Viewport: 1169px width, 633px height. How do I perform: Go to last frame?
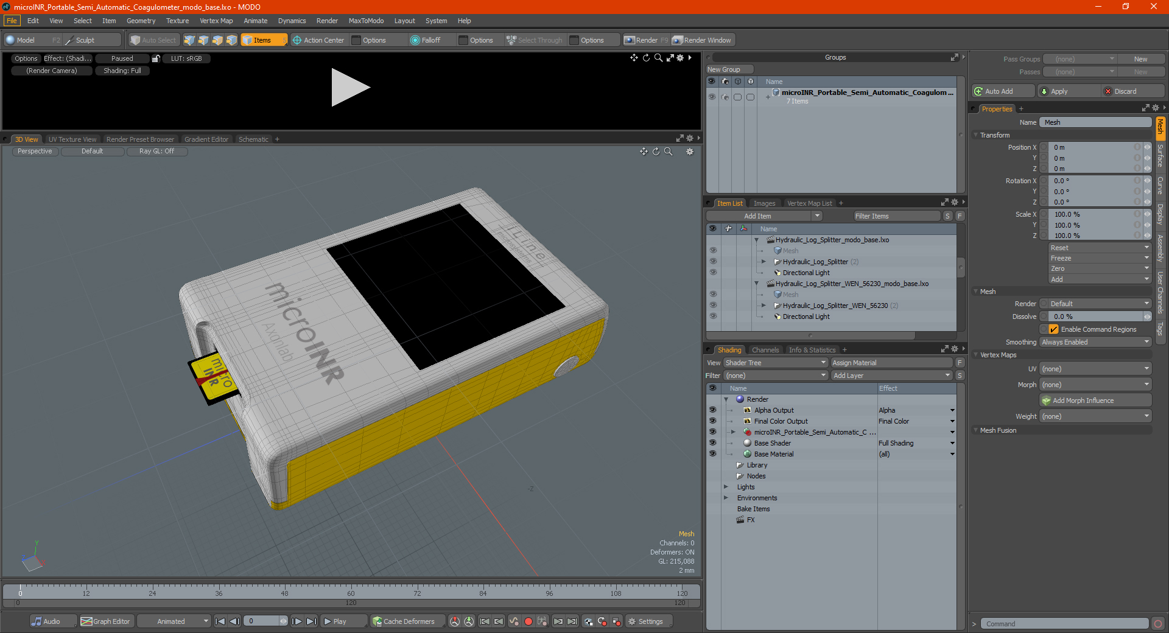(x=311, y=621)
